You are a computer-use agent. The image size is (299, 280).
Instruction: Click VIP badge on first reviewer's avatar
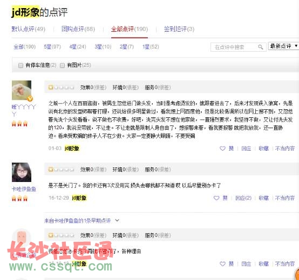30,99
